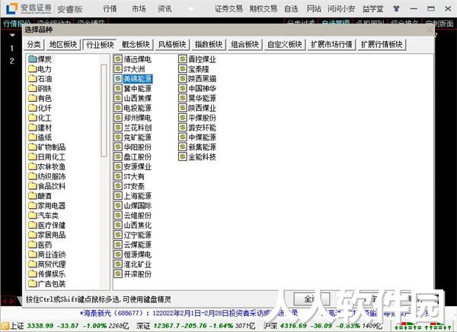This screenshot has width=457, height=332.
Task: Expand the dropdown arrow after 资讯
Action: (x=191, y=9)
